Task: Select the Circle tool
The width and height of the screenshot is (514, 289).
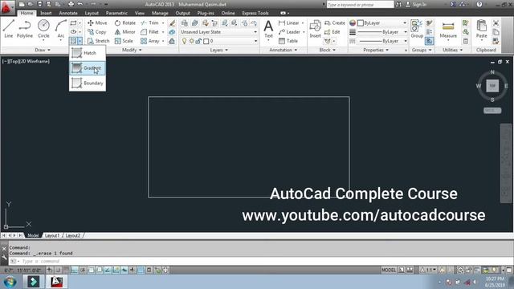Action: 43,29
